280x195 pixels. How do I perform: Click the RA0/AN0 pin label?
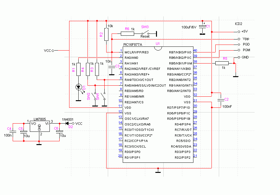point(131,58)
